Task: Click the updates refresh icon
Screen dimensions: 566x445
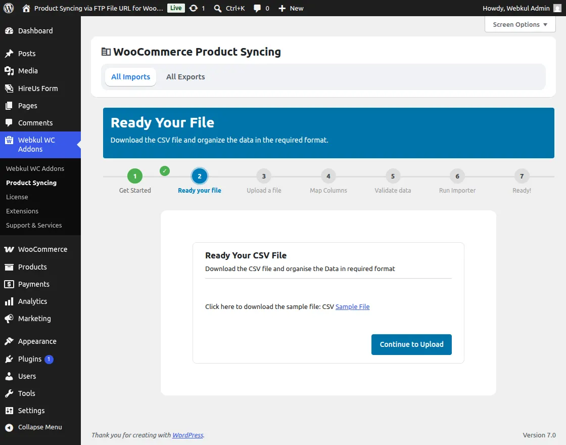Action: (194, 8)
